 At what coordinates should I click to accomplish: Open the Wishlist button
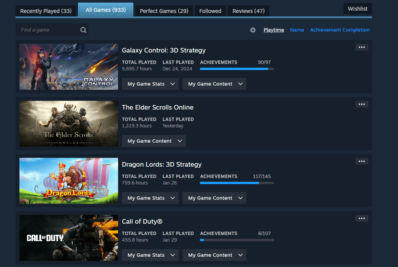coord(358,9)
